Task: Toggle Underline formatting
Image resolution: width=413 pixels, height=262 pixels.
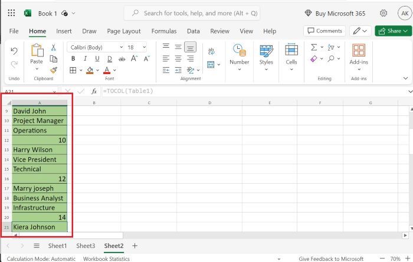Action: [x=97, y=59]
